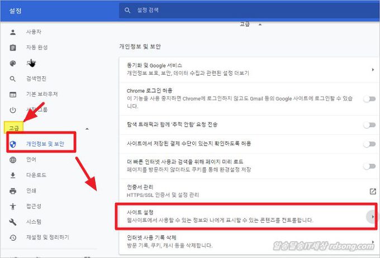The height and width of the screenshot is (258, 380).
Task: Click the 기본 브라우저 window icon
Action: tap(13, 95)
